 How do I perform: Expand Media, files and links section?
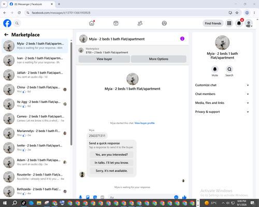click(x=222, y=103)
